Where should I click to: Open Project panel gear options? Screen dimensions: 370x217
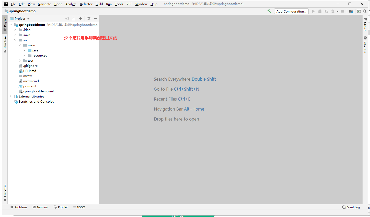tap(89, 18)
